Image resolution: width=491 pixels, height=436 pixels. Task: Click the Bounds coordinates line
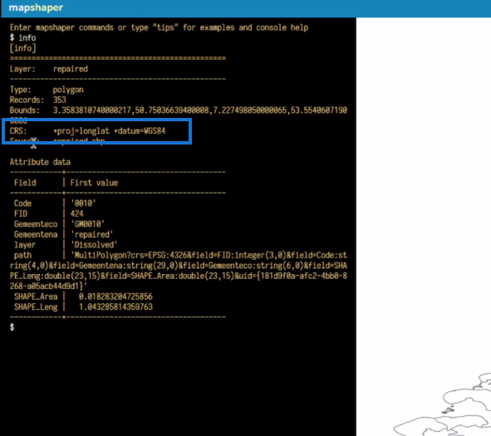pos(178,110)
